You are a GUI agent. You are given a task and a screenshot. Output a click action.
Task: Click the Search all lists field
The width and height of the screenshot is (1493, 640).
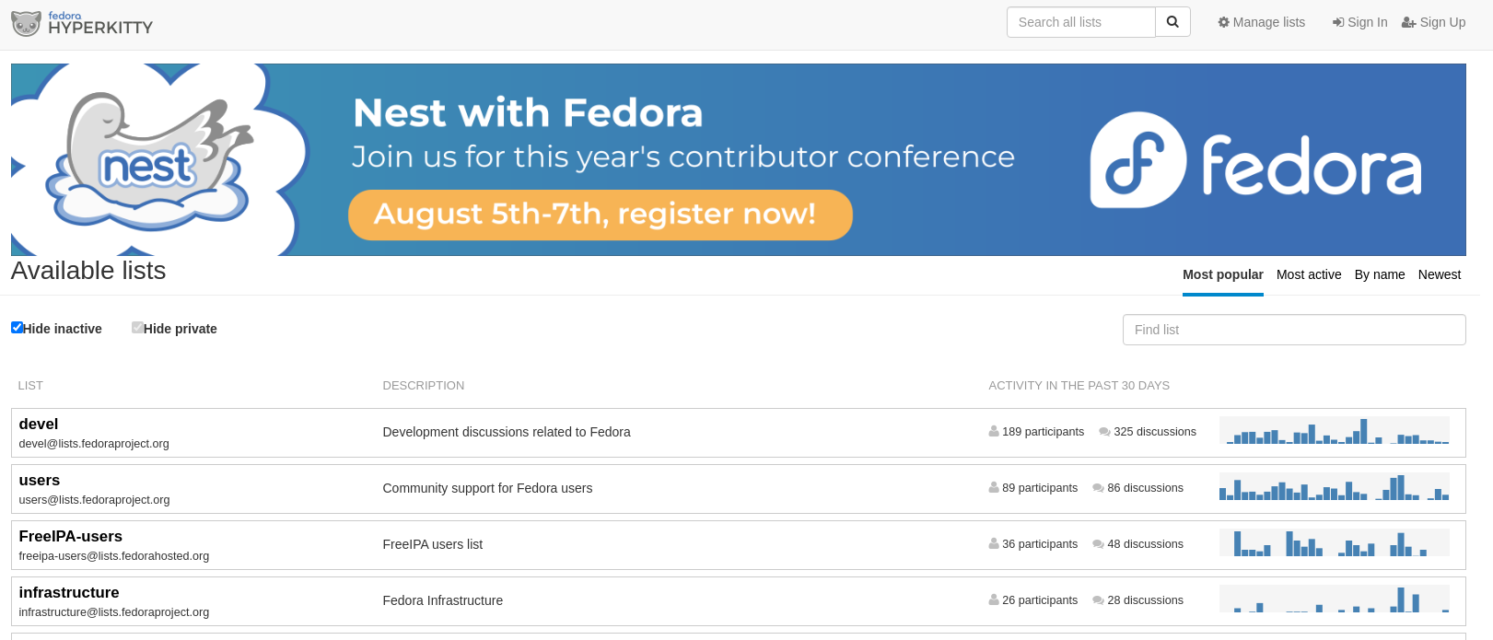click(x=1080, y=22)
